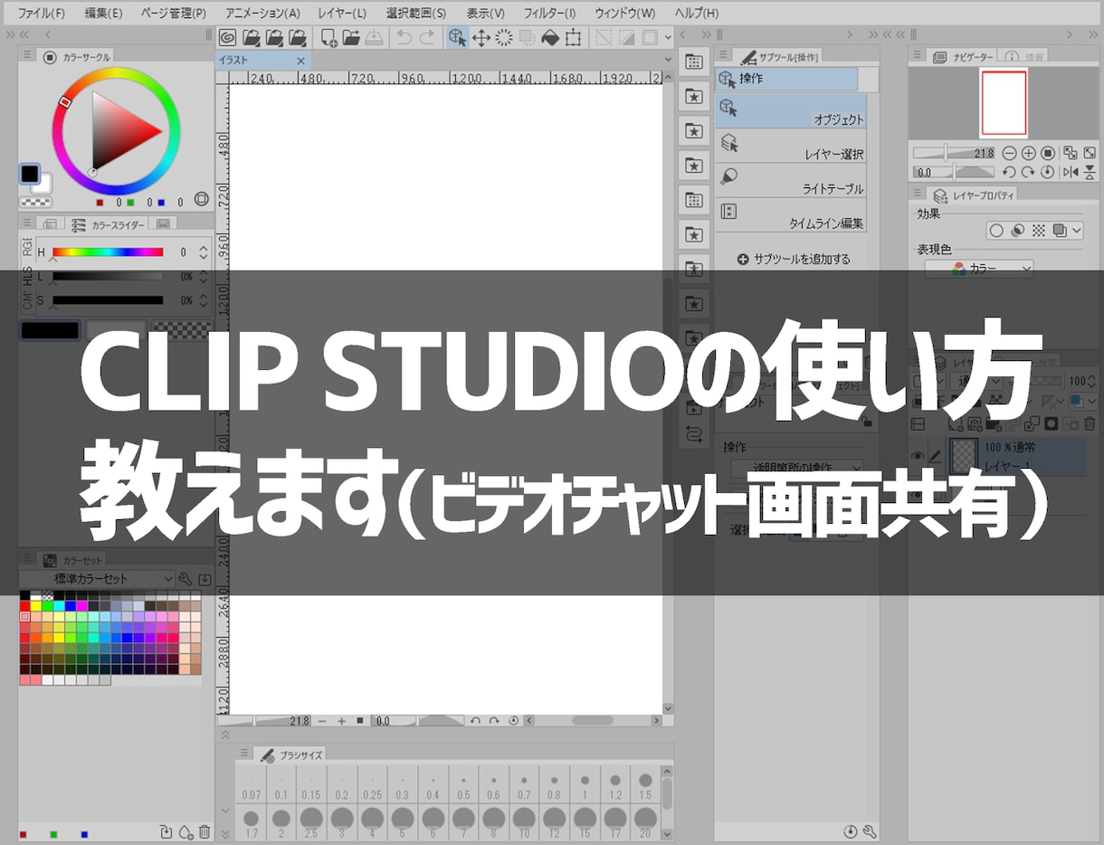Image resolution: width=1104 pixels, height=845 pixels.
Task: Select the transparent color checker below color boxes
Action: (x=35, y=203)
